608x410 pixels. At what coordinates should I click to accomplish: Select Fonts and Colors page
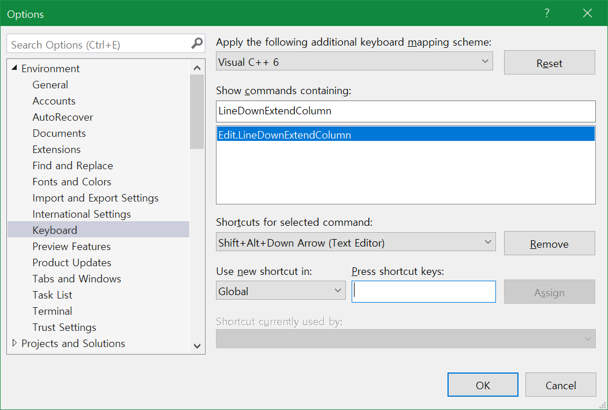tap(72, 181)
